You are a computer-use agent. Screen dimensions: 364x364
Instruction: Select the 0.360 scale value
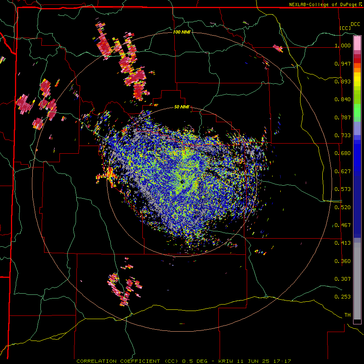click(x=343, y=261)
